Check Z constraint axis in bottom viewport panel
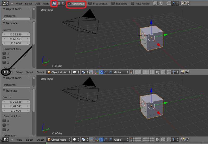The width and height of the screenshot is (208, 144). click(x=4, y=130)
